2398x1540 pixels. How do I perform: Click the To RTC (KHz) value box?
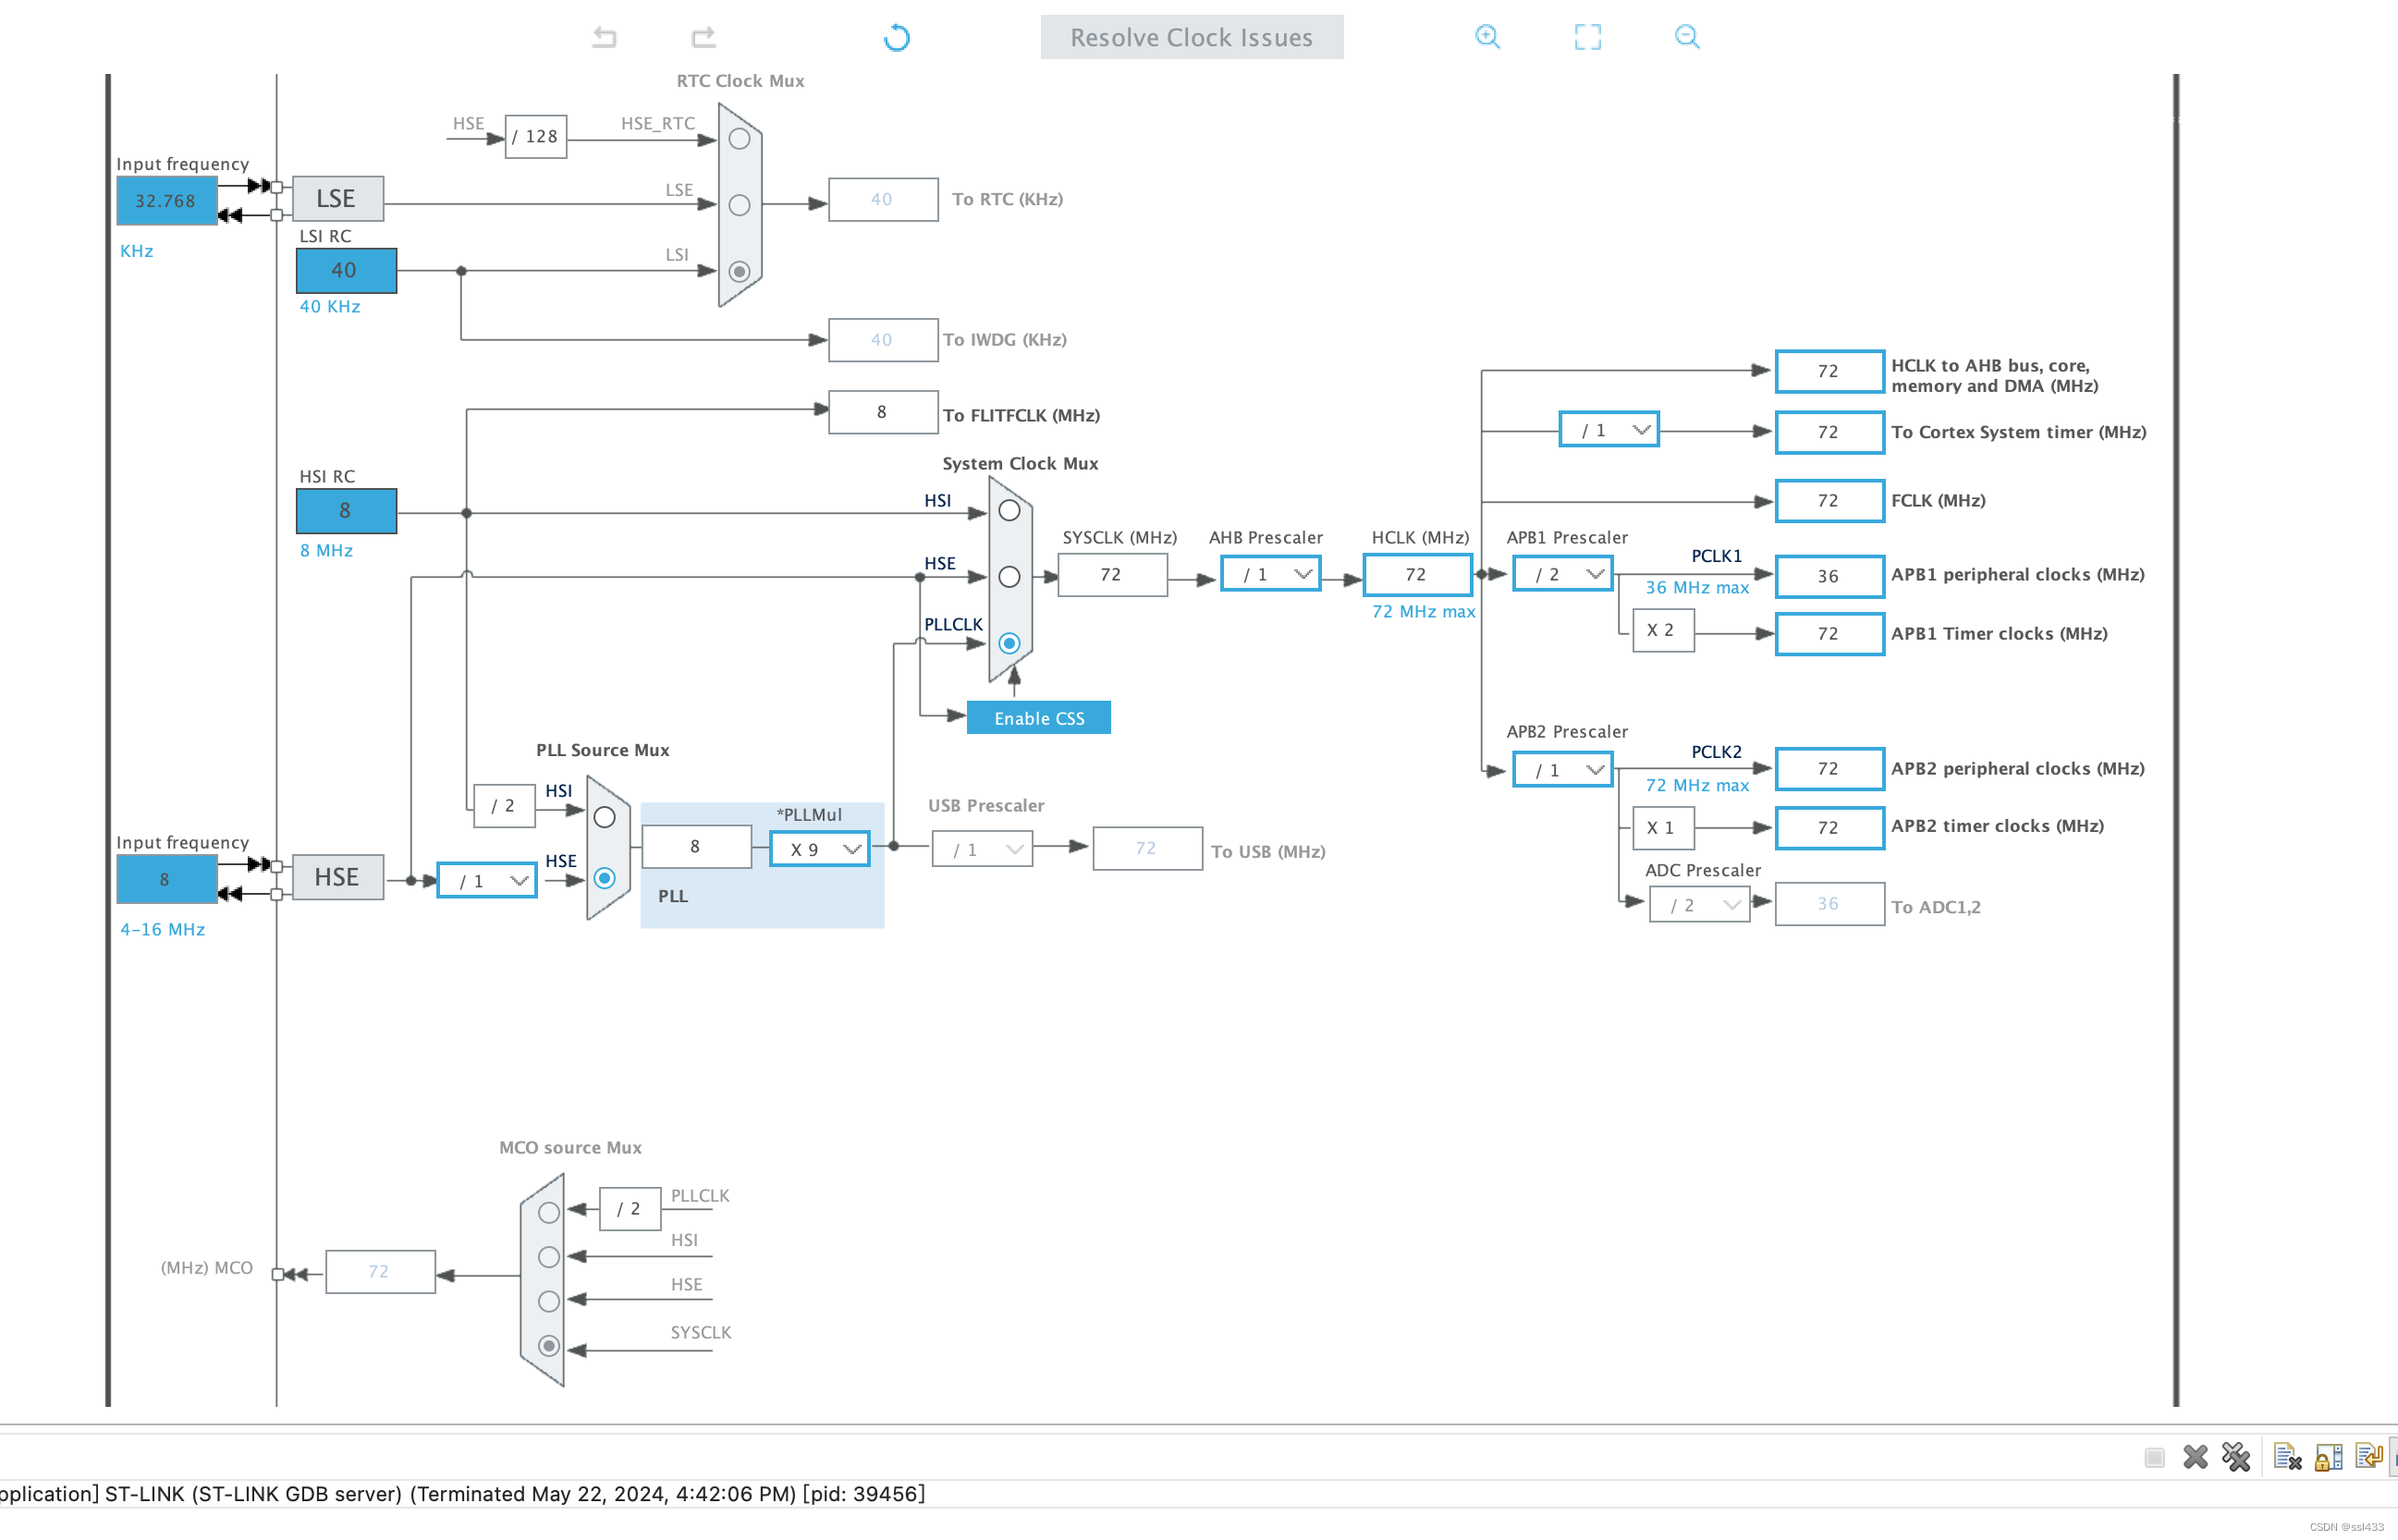coord(883,199)
